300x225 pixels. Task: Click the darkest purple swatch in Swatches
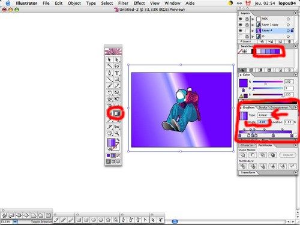click(277, 52)
